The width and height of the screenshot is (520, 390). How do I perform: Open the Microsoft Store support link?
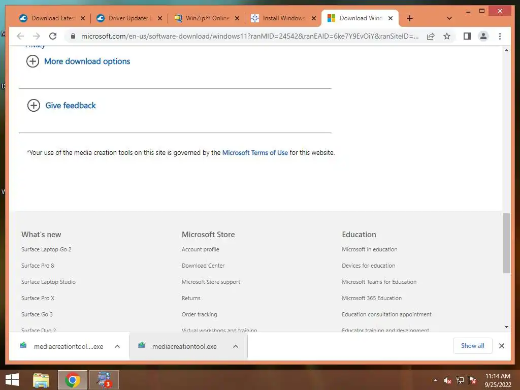point(211,282)
